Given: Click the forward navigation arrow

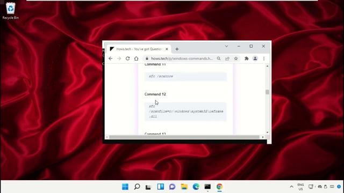Looking at the screenshot, I should (x=119, y=58).
